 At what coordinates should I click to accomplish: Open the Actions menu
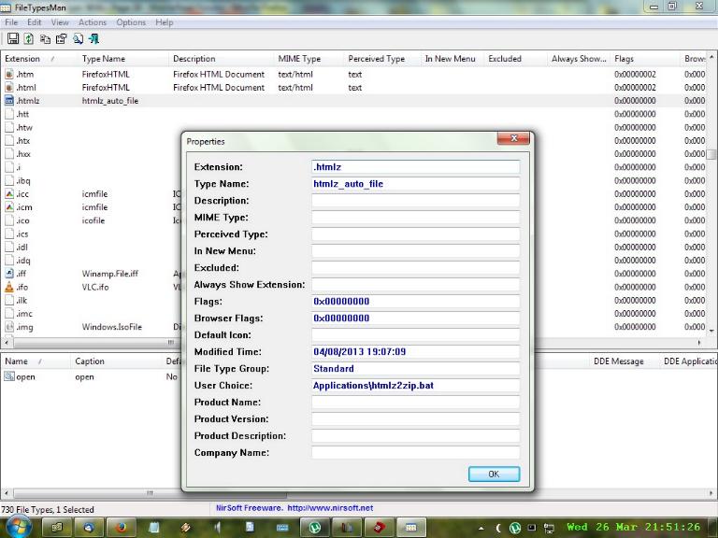pos(92,22)
